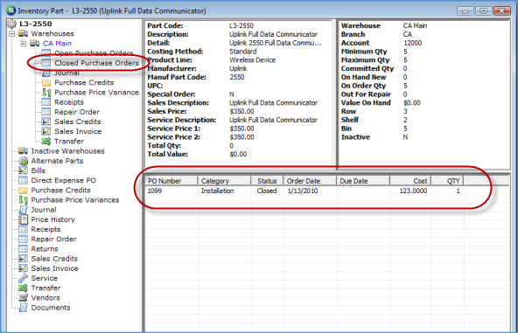Click the Documents icon
Image resolution: width=518 pixels, height=333 pixels.
pos(23,308)
